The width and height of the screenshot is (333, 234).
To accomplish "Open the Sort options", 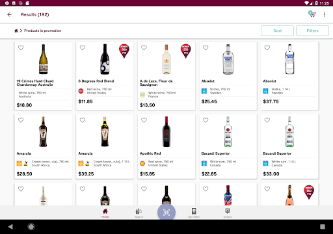I will [277, 31].
